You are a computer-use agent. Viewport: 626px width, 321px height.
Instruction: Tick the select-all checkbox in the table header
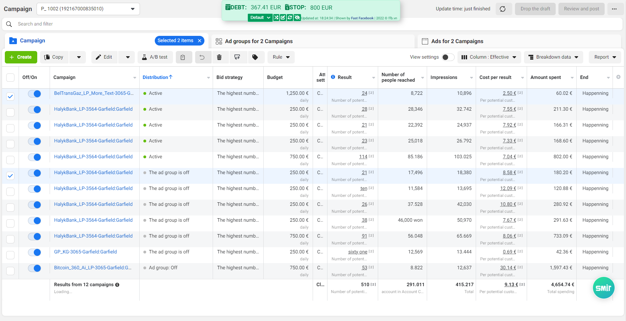coord(10,78)
